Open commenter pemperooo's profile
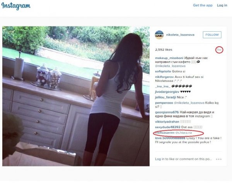Screen dimensions: 232x190 (164, 103)
